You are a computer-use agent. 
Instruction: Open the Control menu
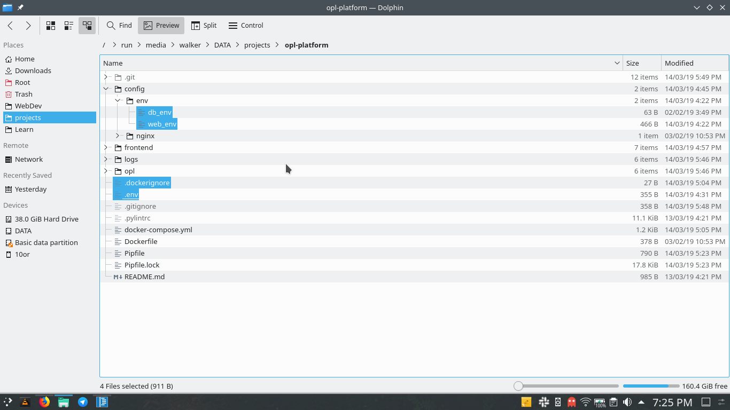tap(246, 25)
